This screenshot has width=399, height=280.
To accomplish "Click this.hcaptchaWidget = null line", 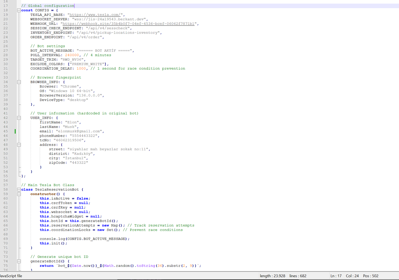I will (x=70, y=216).
